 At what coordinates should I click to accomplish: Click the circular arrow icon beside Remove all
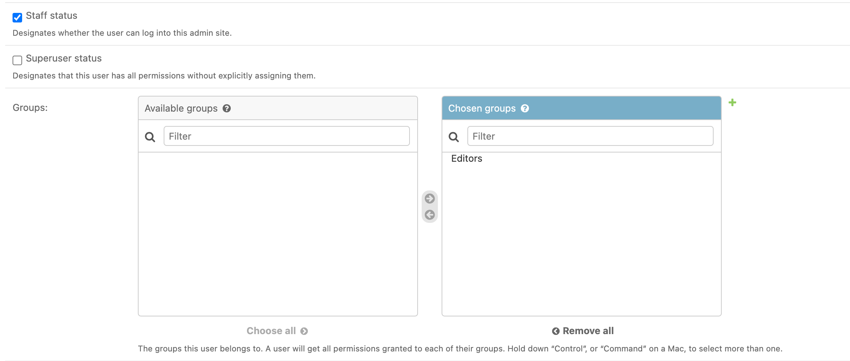(x=555, y=331)
